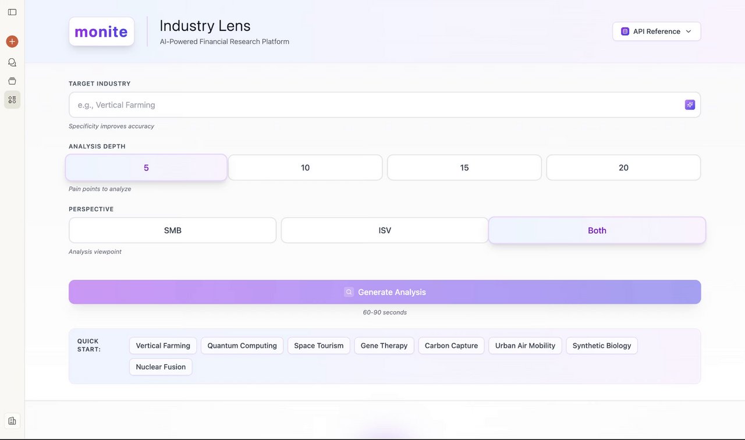
Task: Select analysis depth 20
Action: [623, 168]
